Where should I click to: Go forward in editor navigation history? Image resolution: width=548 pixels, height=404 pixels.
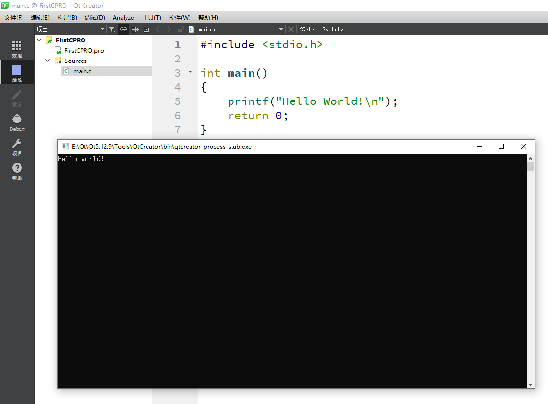pyautogui.click(x=169, y=29)
